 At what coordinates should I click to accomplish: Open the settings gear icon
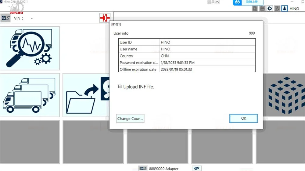point(270,9)
